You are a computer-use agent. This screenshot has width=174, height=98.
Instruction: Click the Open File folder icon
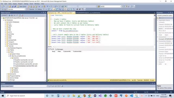(x=10, y=7)
